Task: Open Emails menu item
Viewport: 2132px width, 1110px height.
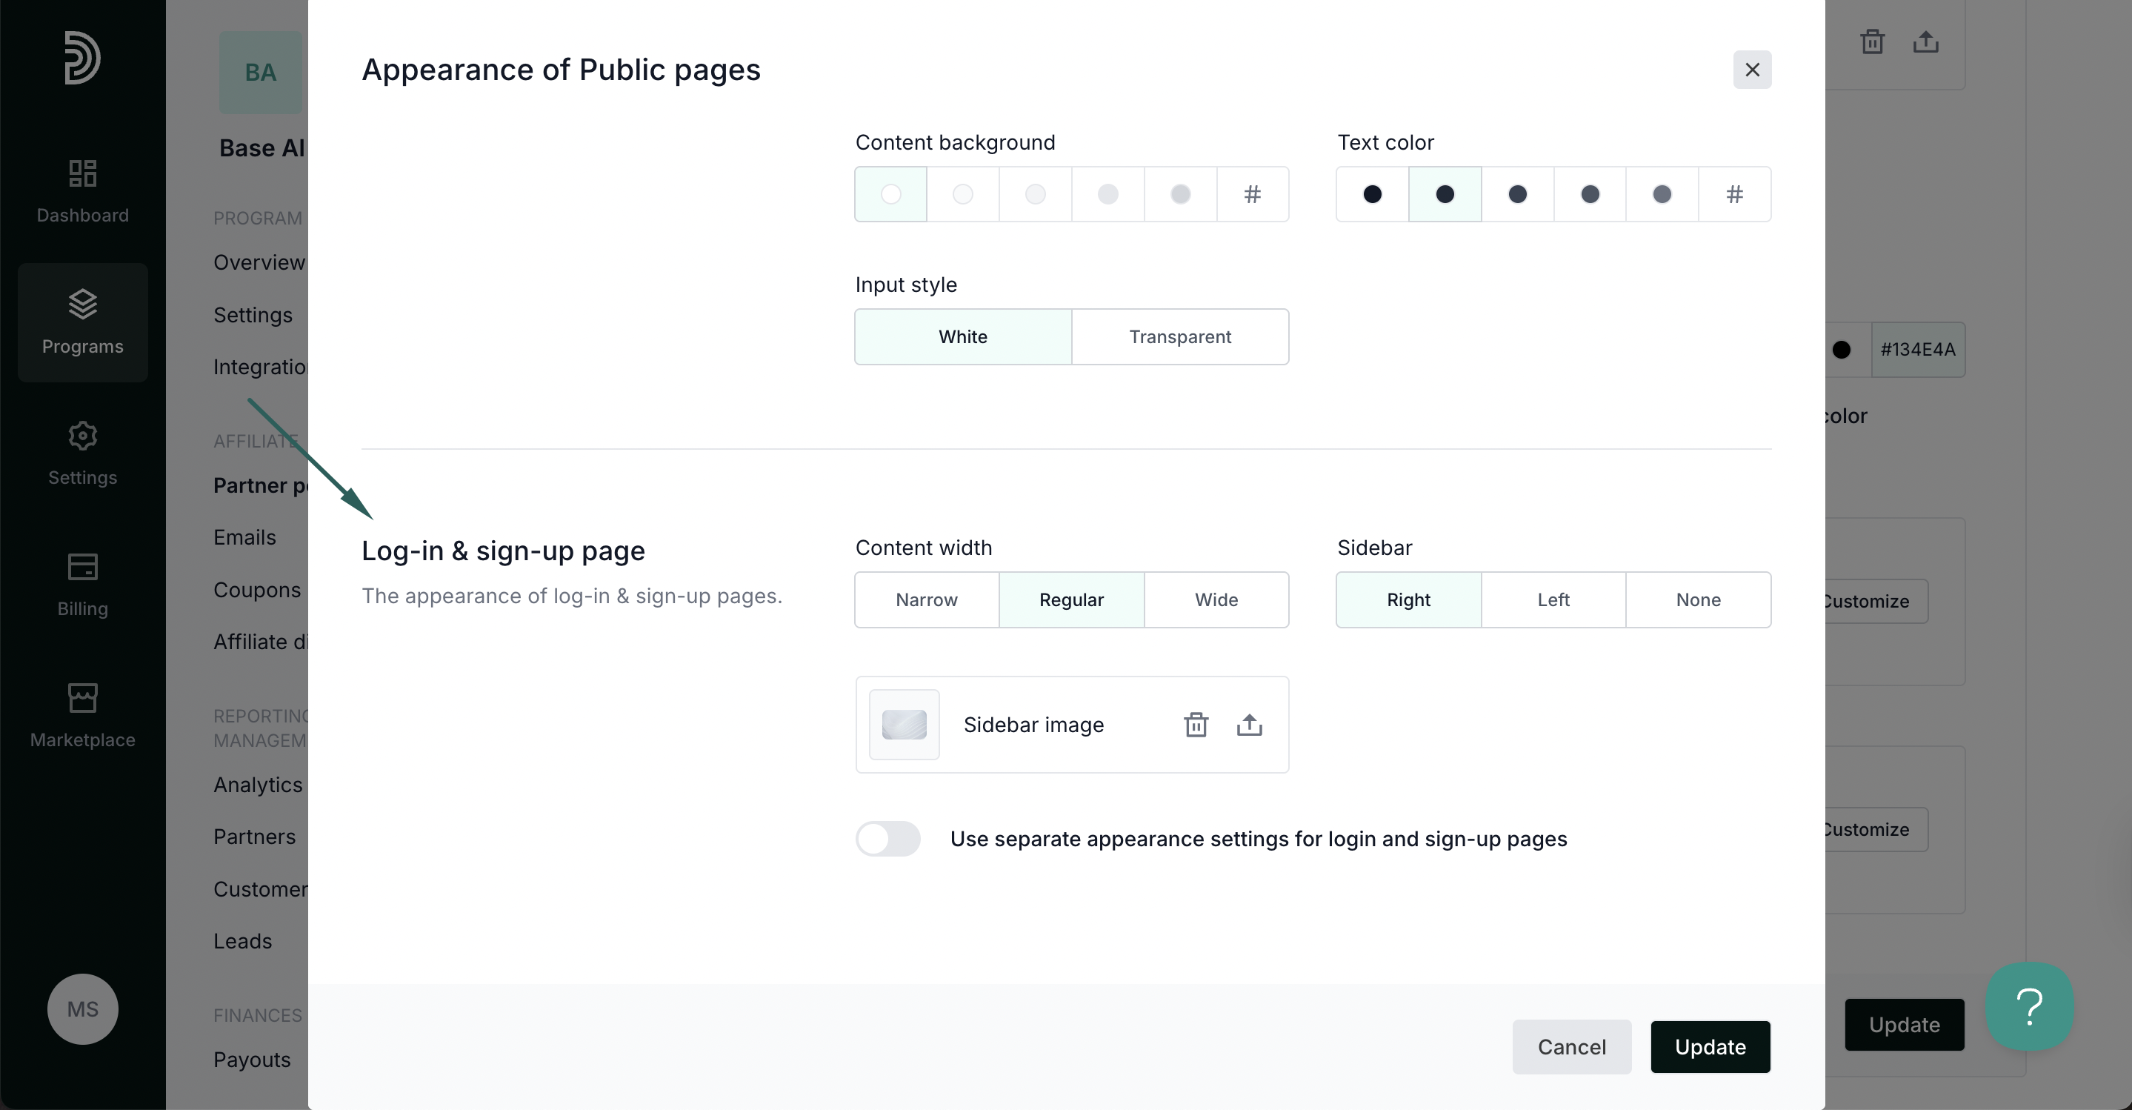Action: tap(244, 537)
